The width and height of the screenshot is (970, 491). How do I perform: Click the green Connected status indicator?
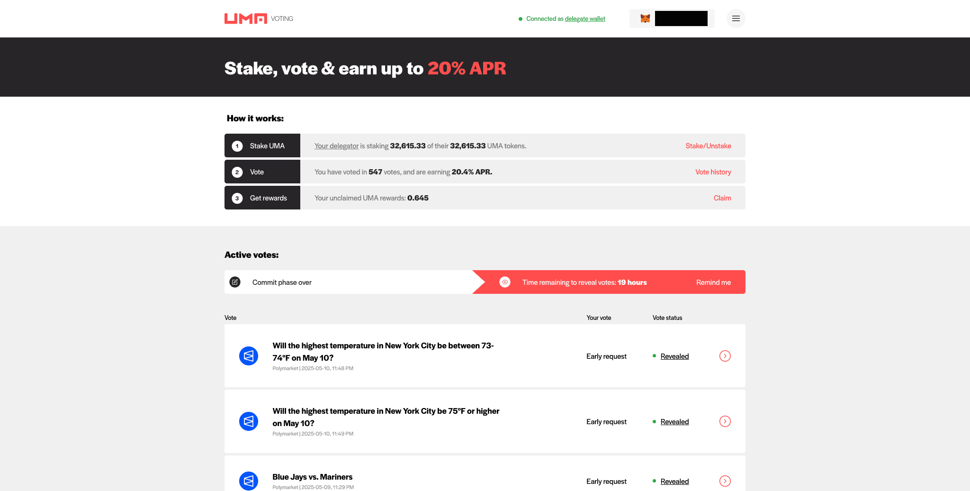coord(520,19)
